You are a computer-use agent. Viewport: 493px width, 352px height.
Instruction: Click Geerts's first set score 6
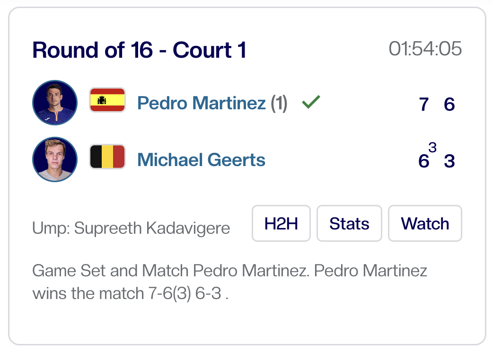point(423,161)
